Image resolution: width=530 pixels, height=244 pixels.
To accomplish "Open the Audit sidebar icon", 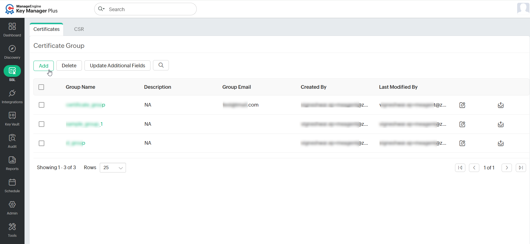I will pyautogui.click(x=12, y=138).
